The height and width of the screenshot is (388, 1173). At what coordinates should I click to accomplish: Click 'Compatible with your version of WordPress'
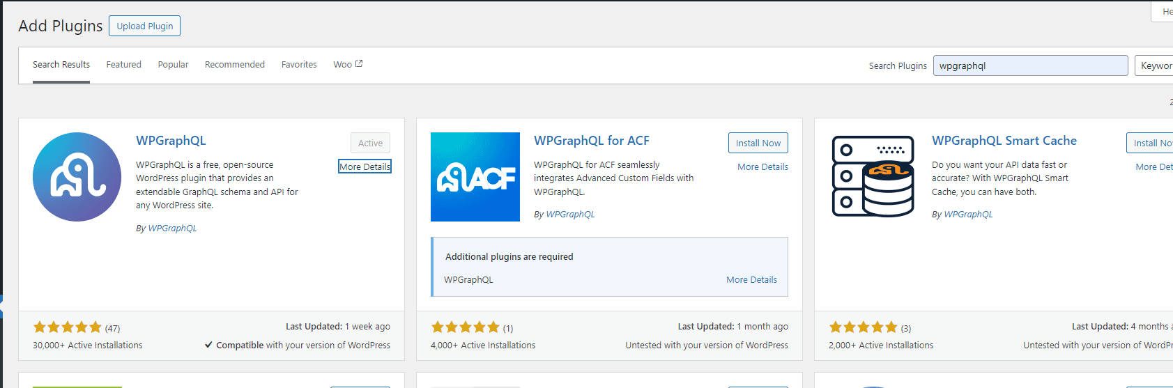tap(298, 345)
